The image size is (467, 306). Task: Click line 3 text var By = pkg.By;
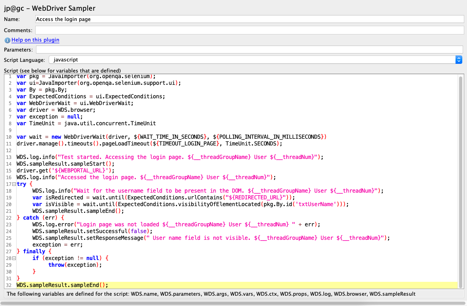coord(42,90)
